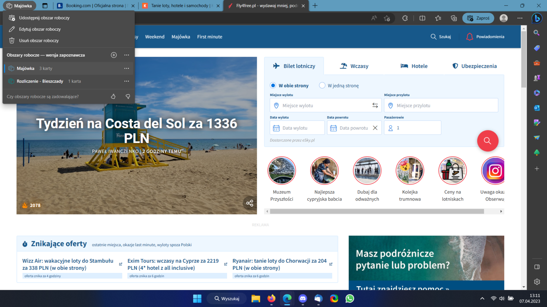Click the thumbs down feedback icon
The width and height of the screenshot is (547, 307).
128,97
